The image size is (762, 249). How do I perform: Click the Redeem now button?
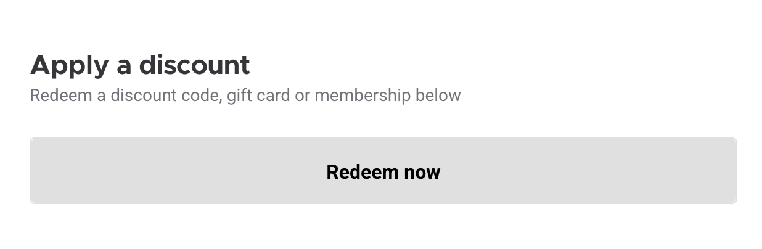pyautogui.click(x=383, y=171)
